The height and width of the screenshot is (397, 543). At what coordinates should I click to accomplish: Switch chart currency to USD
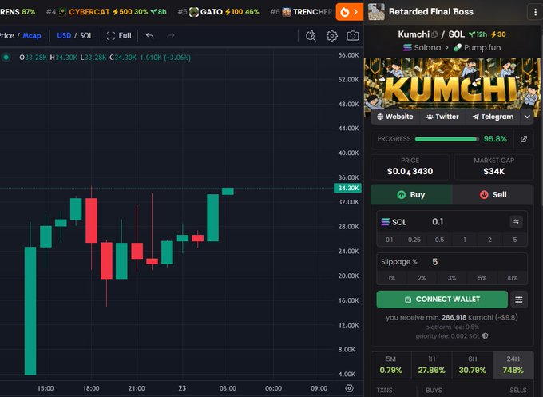coord(64,36)
